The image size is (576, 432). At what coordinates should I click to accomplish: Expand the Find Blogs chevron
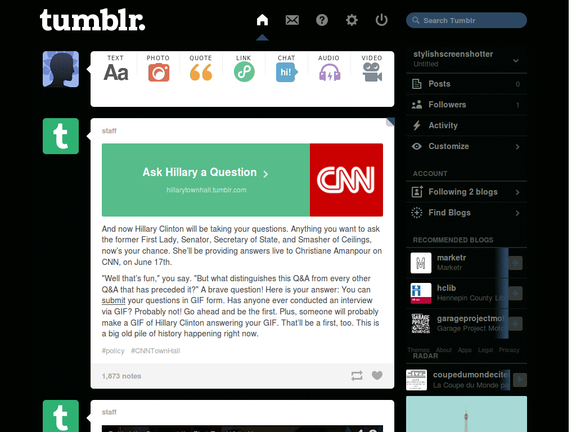[517, 213]
